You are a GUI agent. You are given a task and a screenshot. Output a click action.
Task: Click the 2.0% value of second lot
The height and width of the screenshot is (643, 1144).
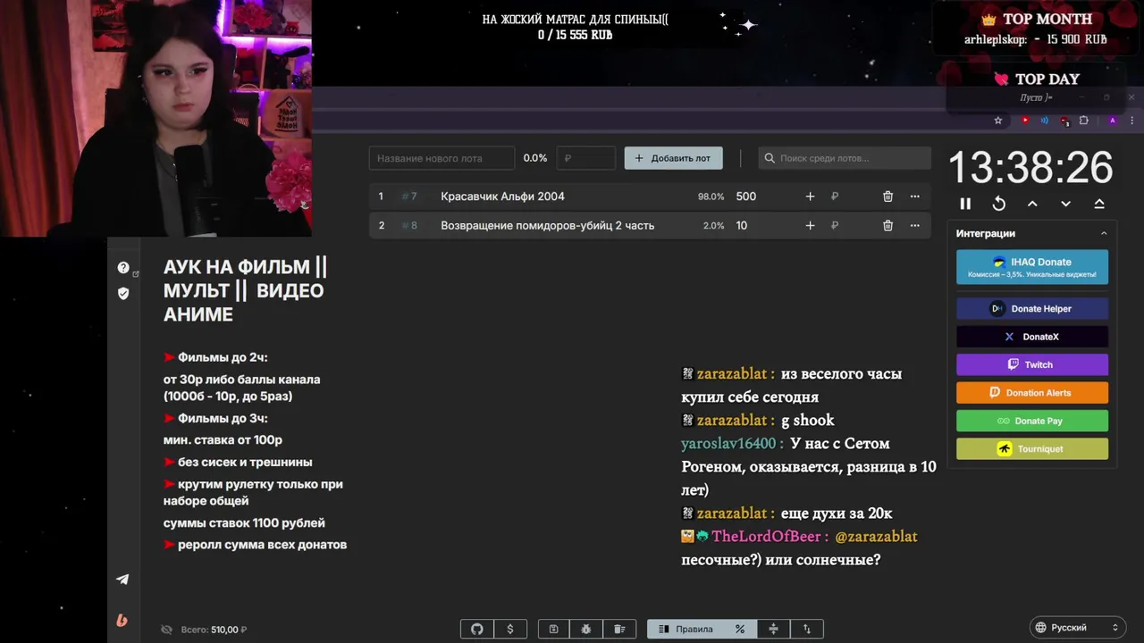[x=713, y=225]
